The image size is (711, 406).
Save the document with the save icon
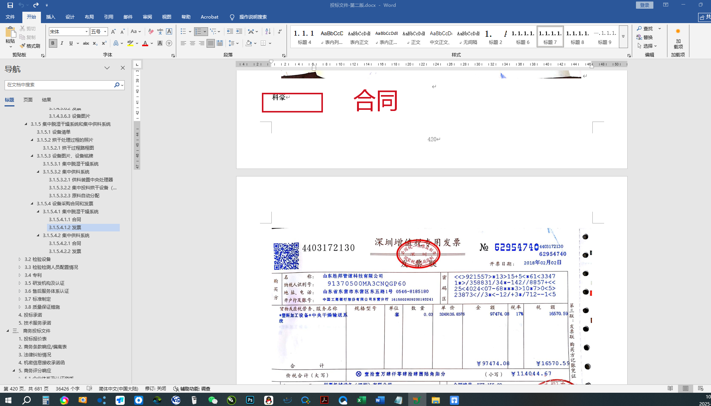point(10,5)
